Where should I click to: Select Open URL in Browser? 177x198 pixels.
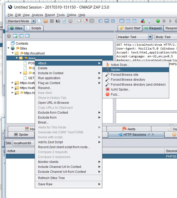[x=68, y=103]
